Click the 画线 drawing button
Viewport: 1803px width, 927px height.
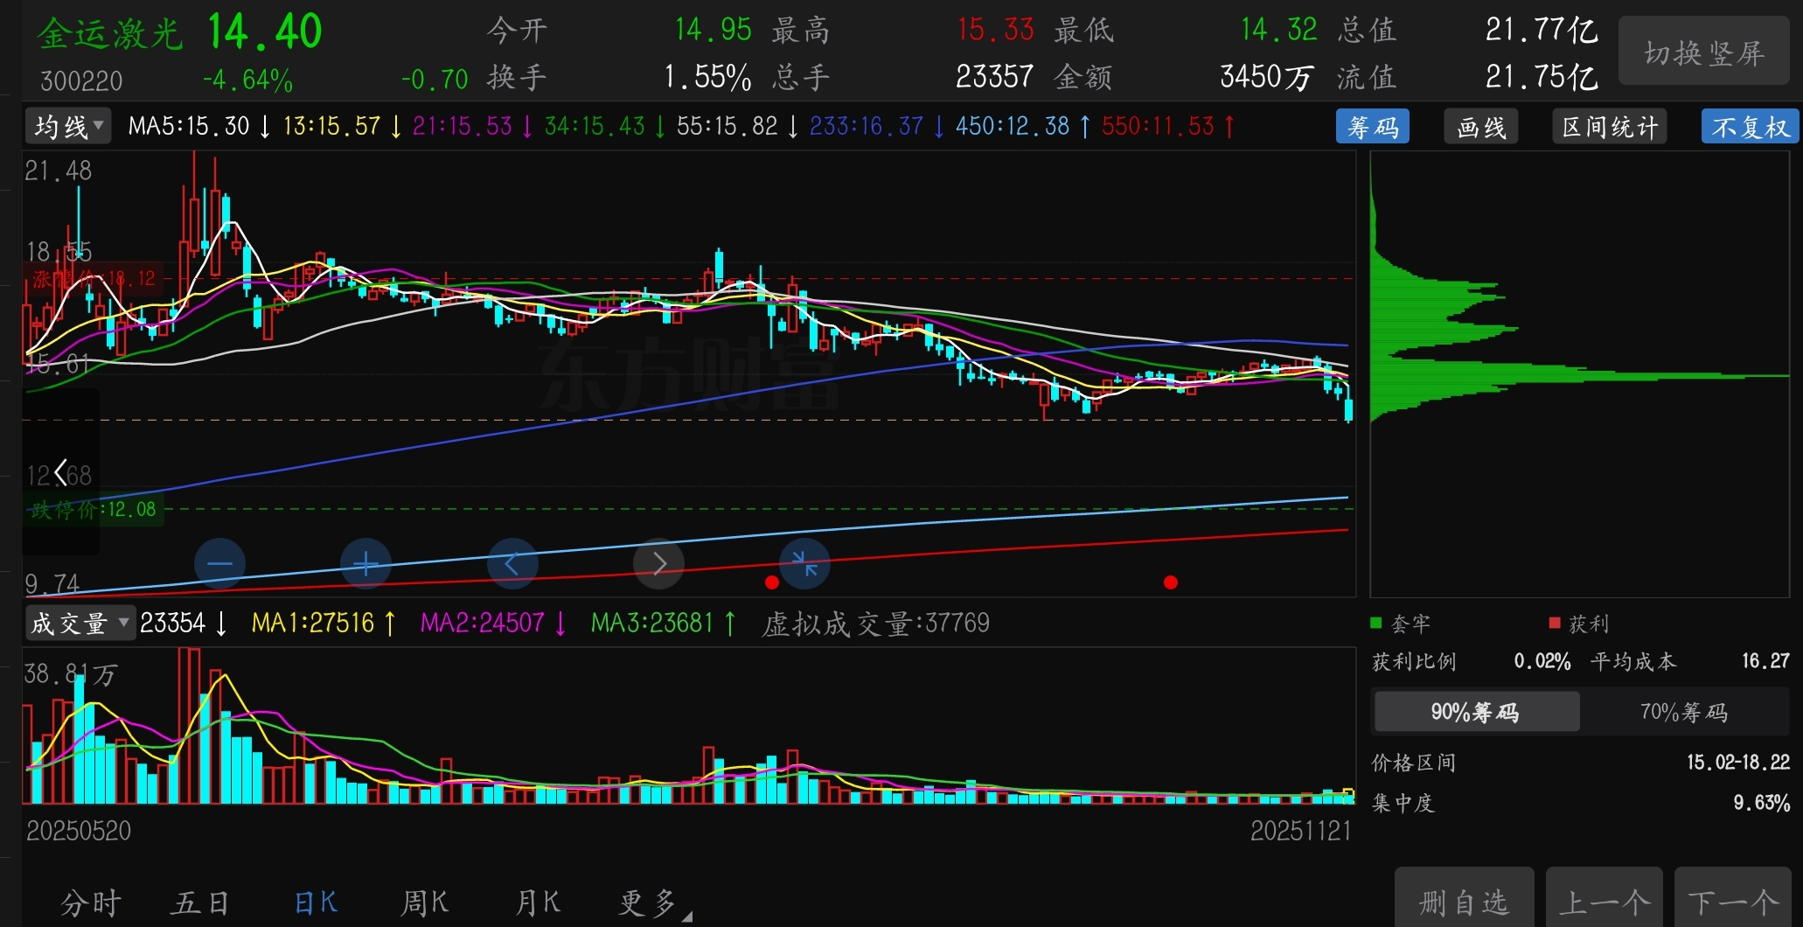click(x=1481, y=127)
